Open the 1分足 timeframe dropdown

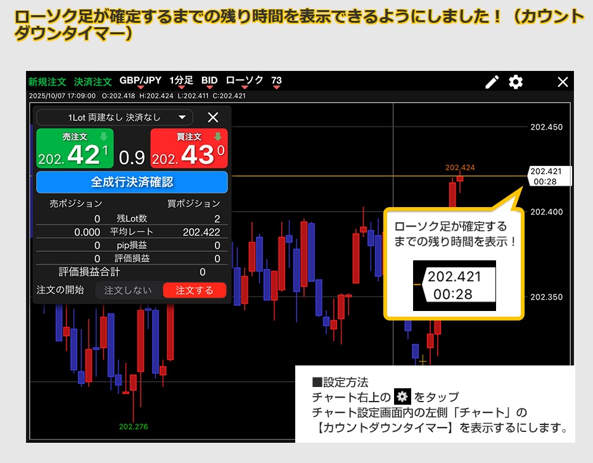[181, 81]
